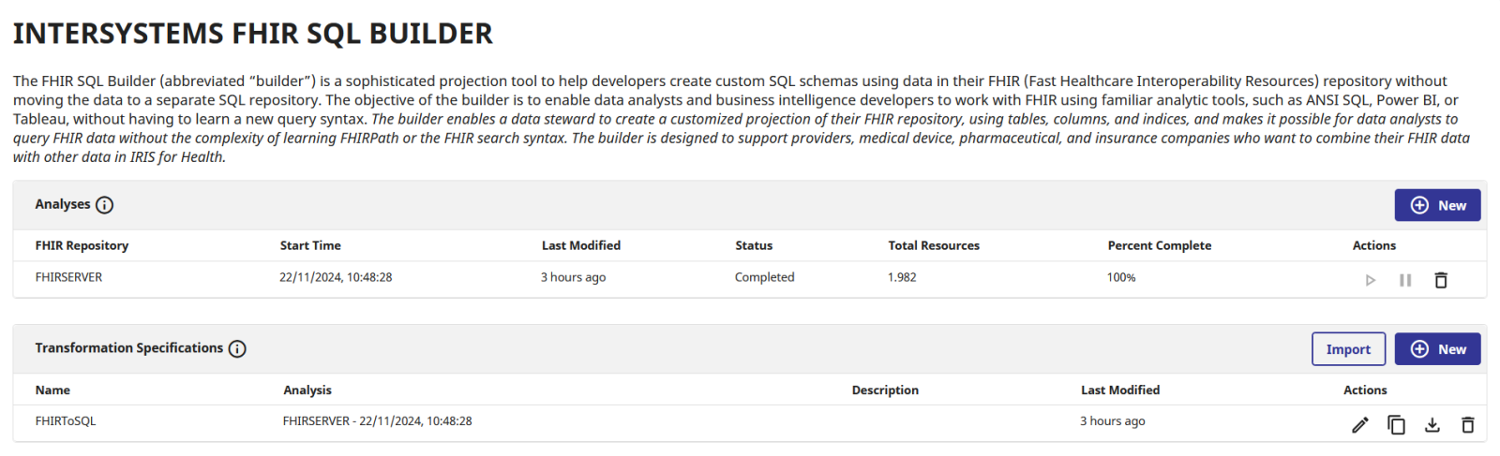Click the Total Resources column header
The height and width of the screenshot is (456, 1500).
click(934, 245)
